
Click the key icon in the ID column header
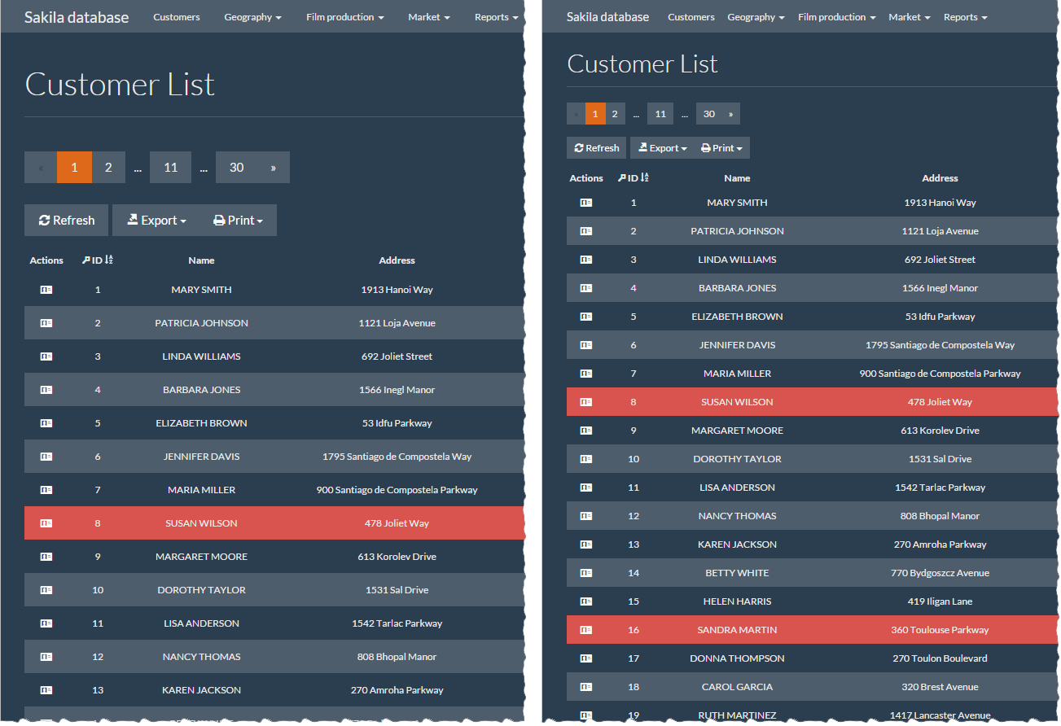[x=87, y=260]
